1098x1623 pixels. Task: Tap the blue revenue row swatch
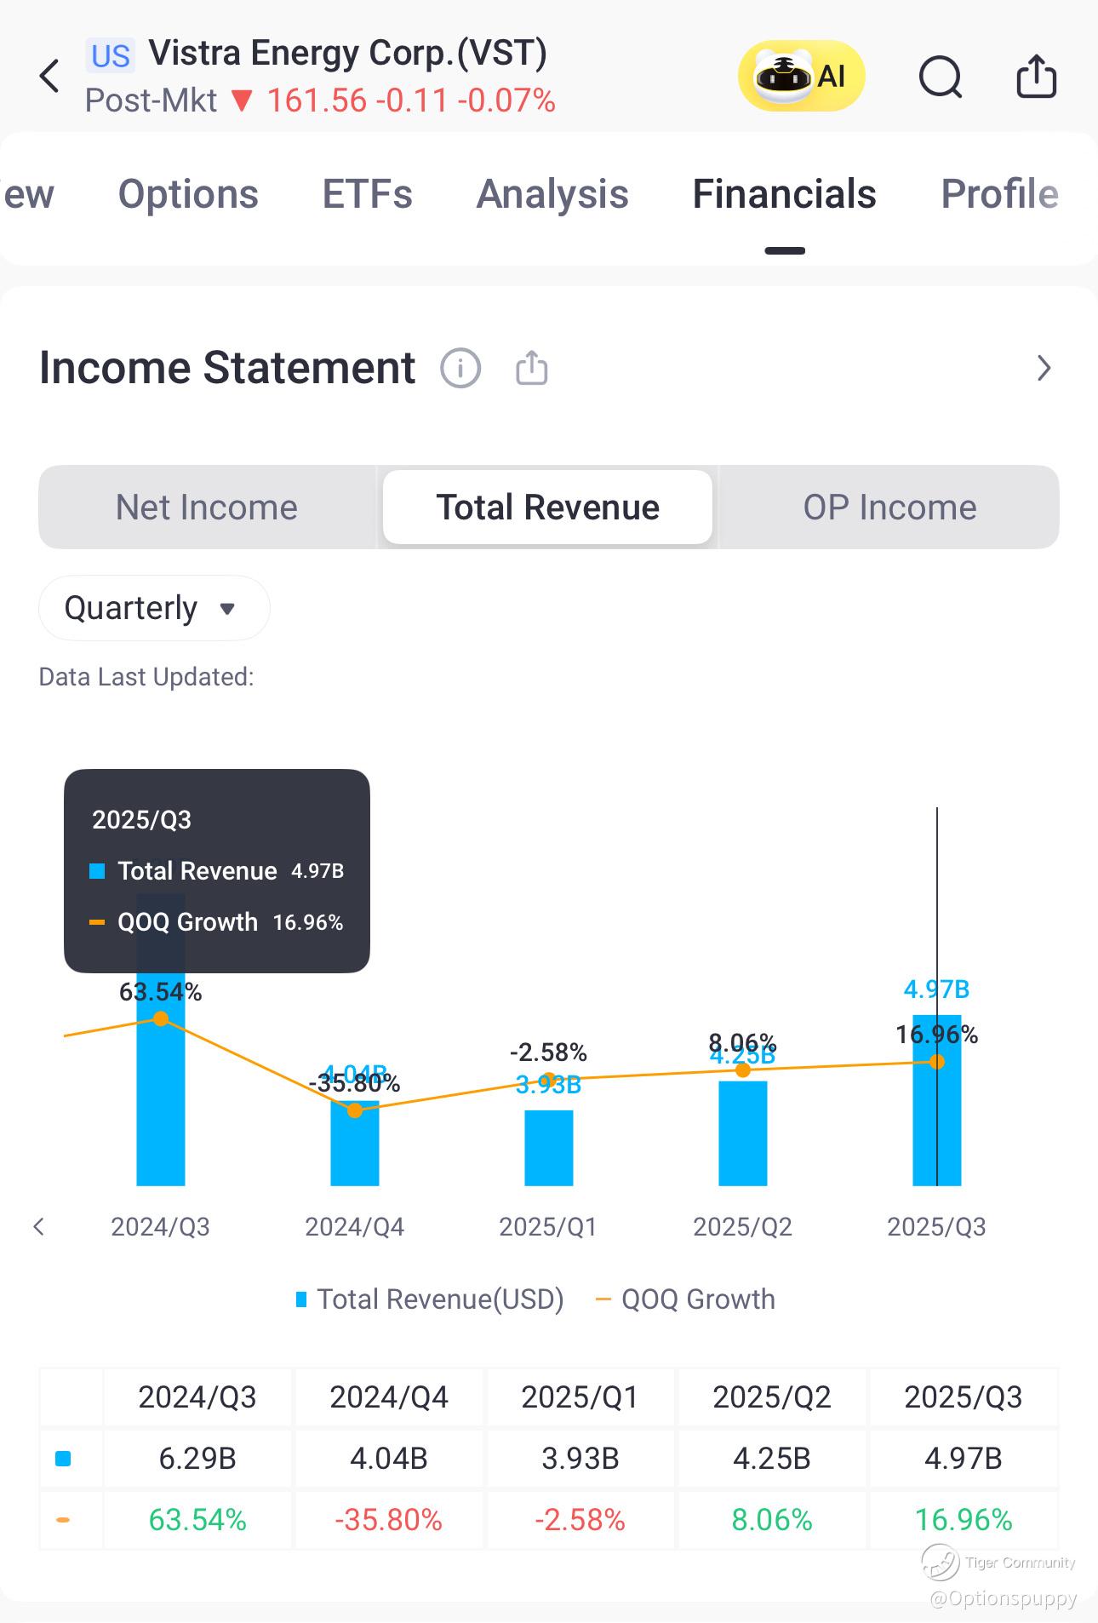(x=63, y=1459)
